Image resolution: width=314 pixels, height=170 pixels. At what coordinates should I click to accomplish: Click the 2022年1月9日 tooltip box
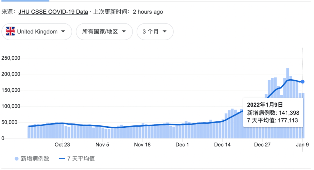coord(273,112)
